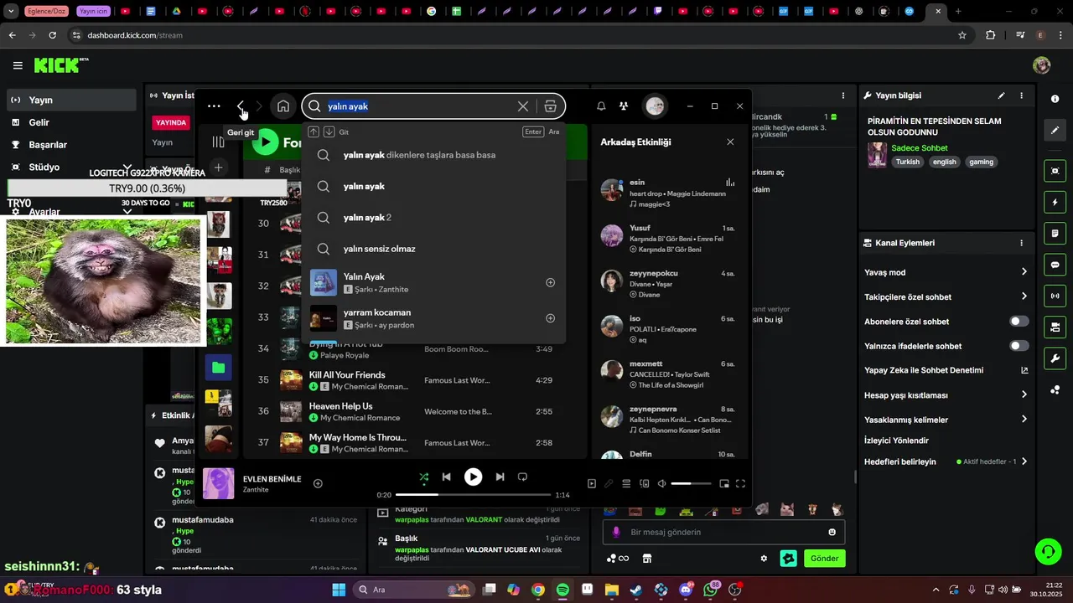The width and height of the screenshot is (1073, 603).
Task: Open Yayın bilgisi three-dot options
Action: click(x=1021, y=95)
